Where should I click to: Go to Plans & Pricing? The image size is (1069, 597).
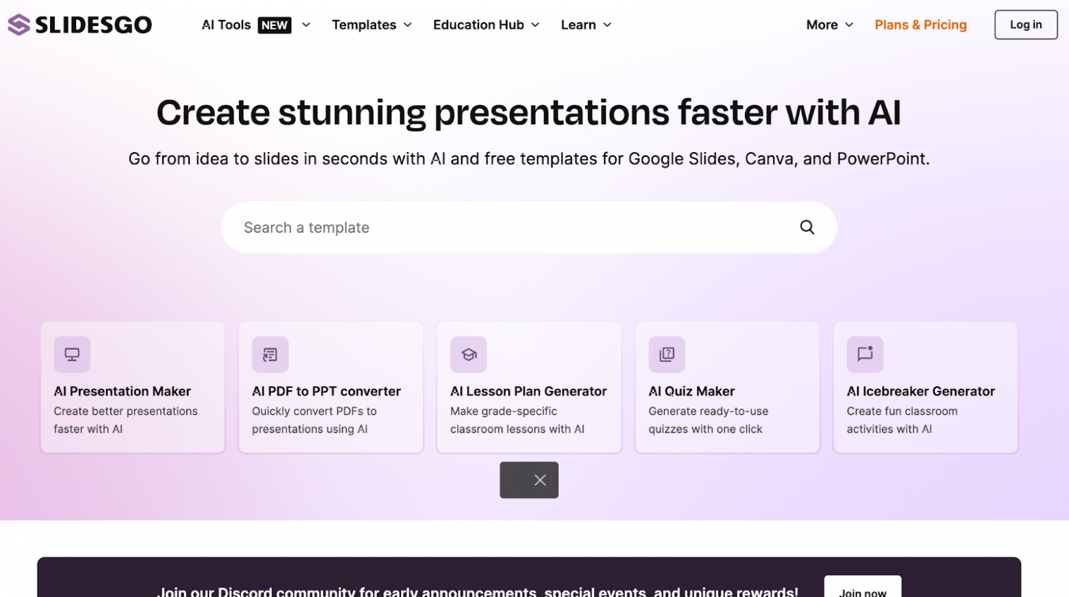tap(920, 25)
